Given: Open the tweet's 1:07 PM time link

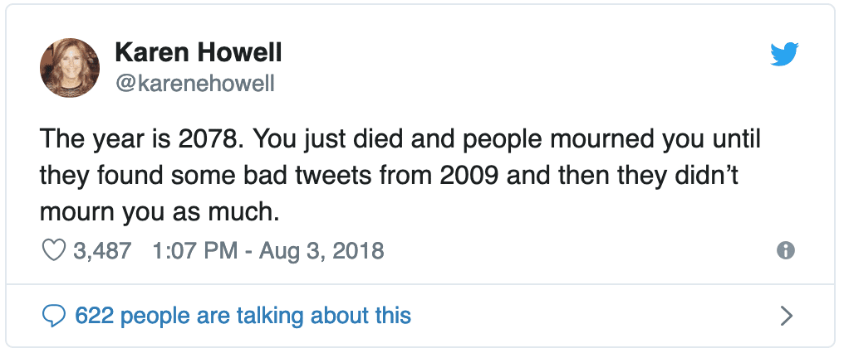Looking at the screenshot, I should pos(192,250).
